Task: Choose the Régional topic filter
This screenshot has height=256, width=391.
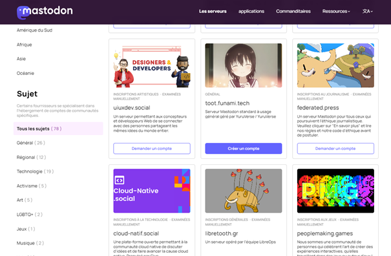Action: (x=32, y=158)
